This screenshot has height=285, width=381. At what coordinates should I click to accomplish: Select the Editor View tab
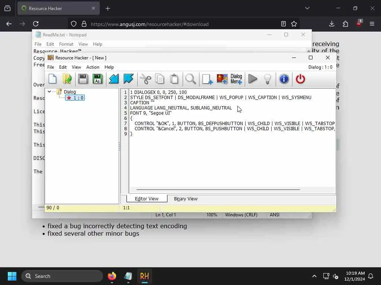click(147, 199)
